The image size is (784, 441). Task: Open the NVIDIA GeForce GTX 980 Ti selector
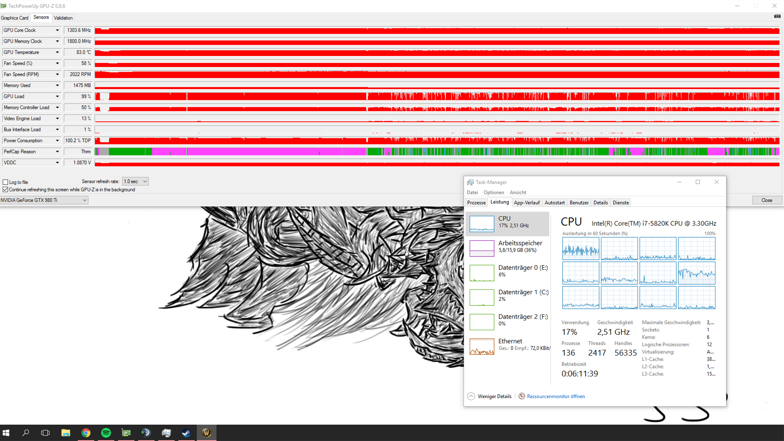[44, 200]
